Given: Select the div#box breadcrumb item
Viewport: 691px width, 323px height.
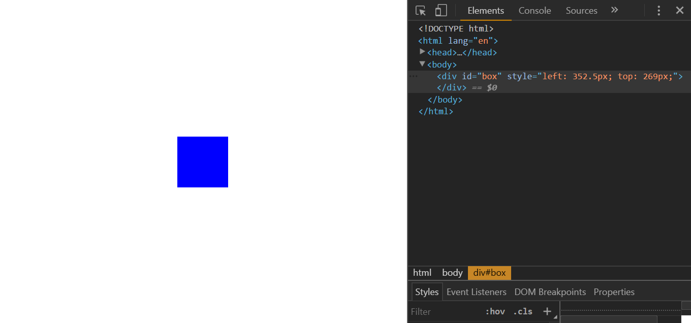Looking at the screenshot, I should (489, 273).
